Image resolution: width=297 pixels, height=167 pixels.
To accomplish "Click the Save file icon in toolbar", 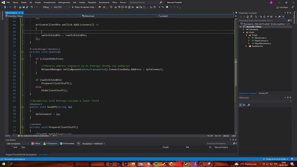I will click(24, 7).
